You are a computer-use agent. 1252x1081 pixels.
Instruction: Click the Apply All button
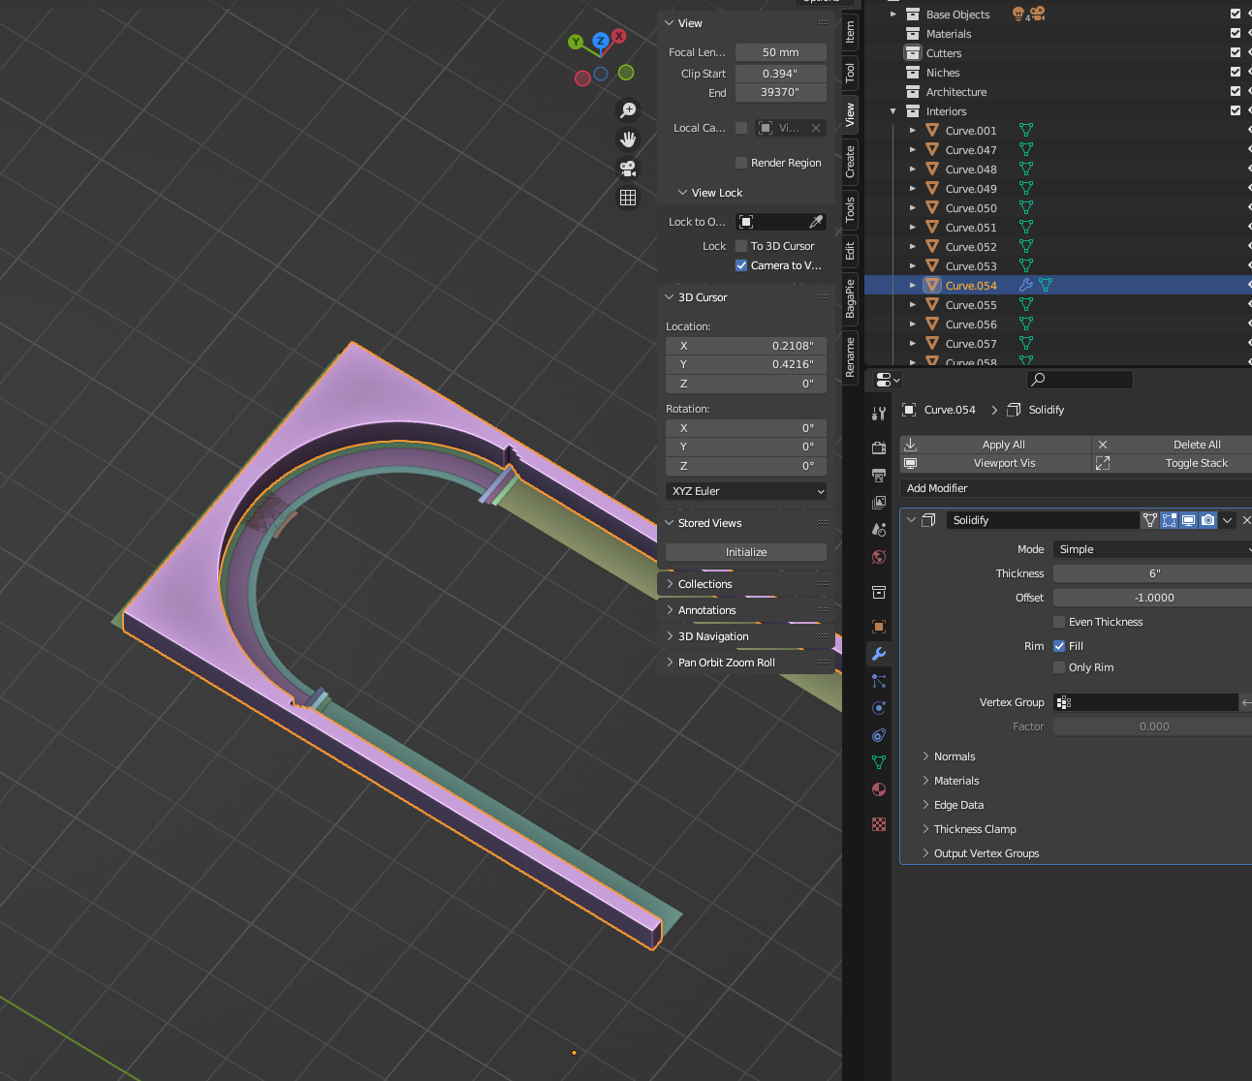[1003, 445]
